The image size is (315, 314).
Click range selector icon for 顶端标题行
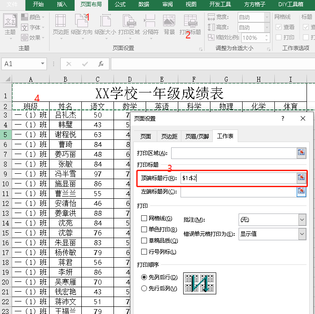[x=301, y=177]
